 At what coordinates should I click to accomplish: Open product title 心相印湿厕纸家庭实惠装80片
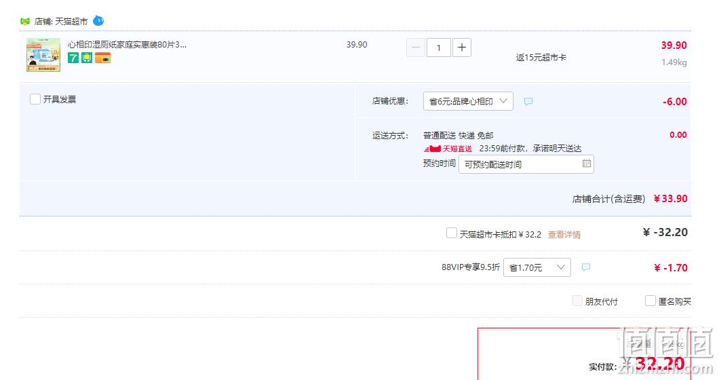127,45
